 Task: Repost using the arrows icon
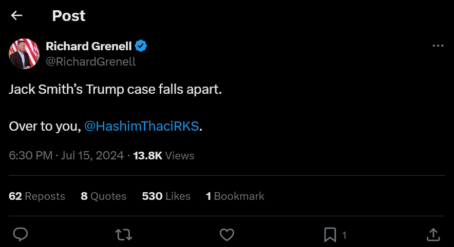(x=123, y=235)
